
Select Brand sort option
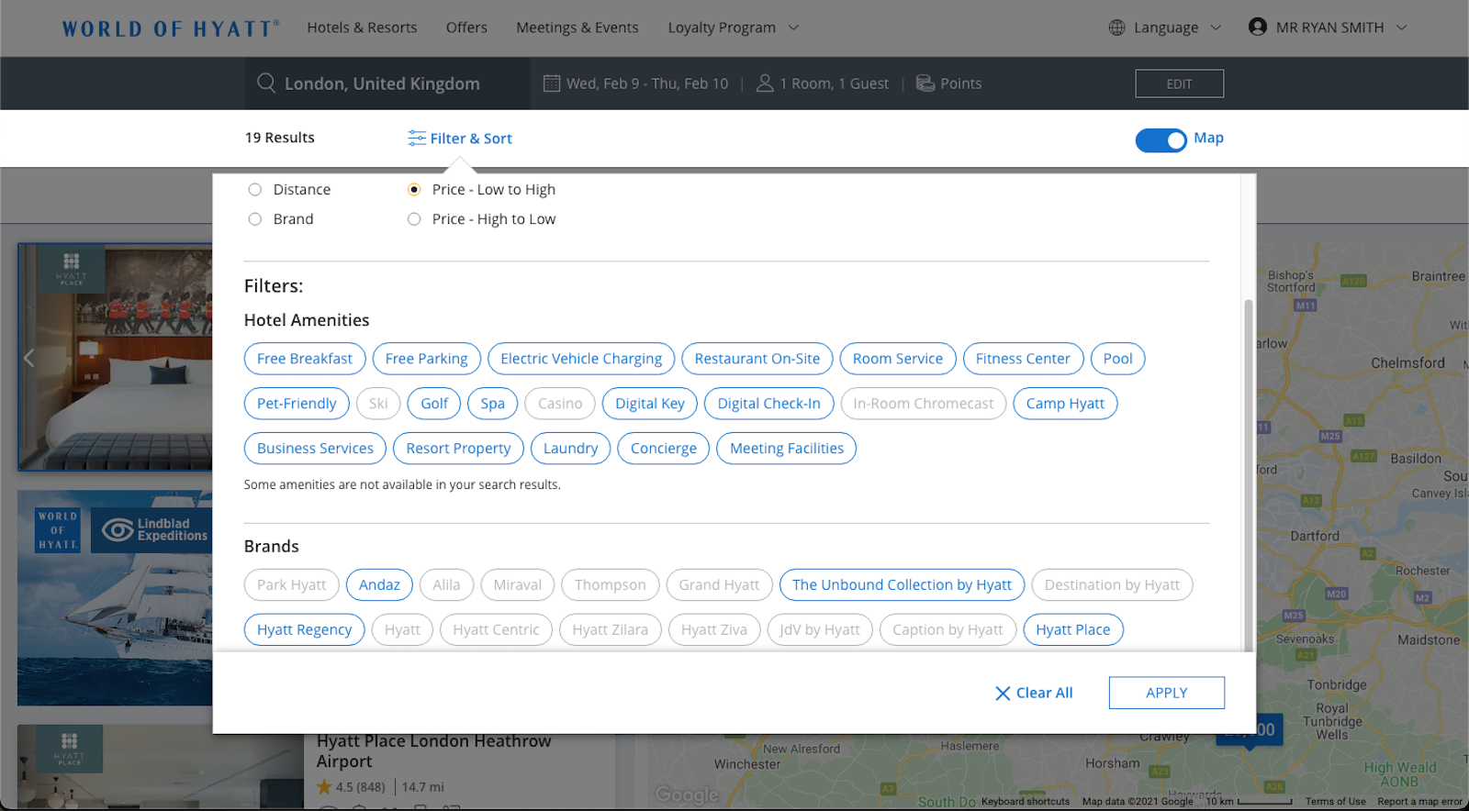click(x=255, y=219)
